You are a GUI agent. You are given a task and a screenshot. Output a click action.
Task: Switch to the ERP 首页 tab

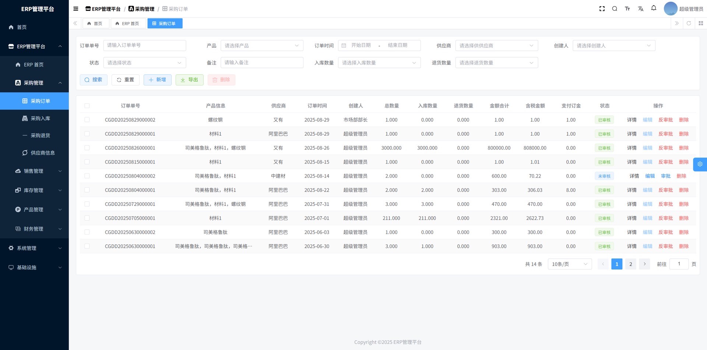click(127, 24)
